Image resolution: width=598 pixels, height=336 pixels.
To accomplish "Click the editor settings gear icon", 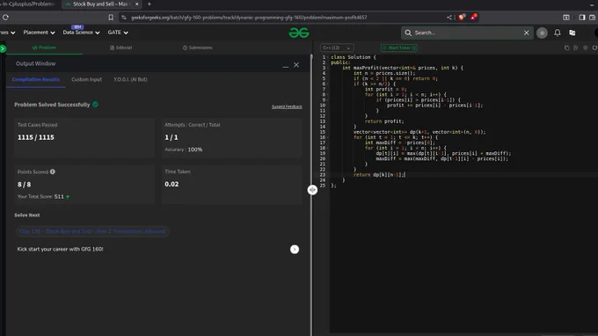I will coord(586,47).
